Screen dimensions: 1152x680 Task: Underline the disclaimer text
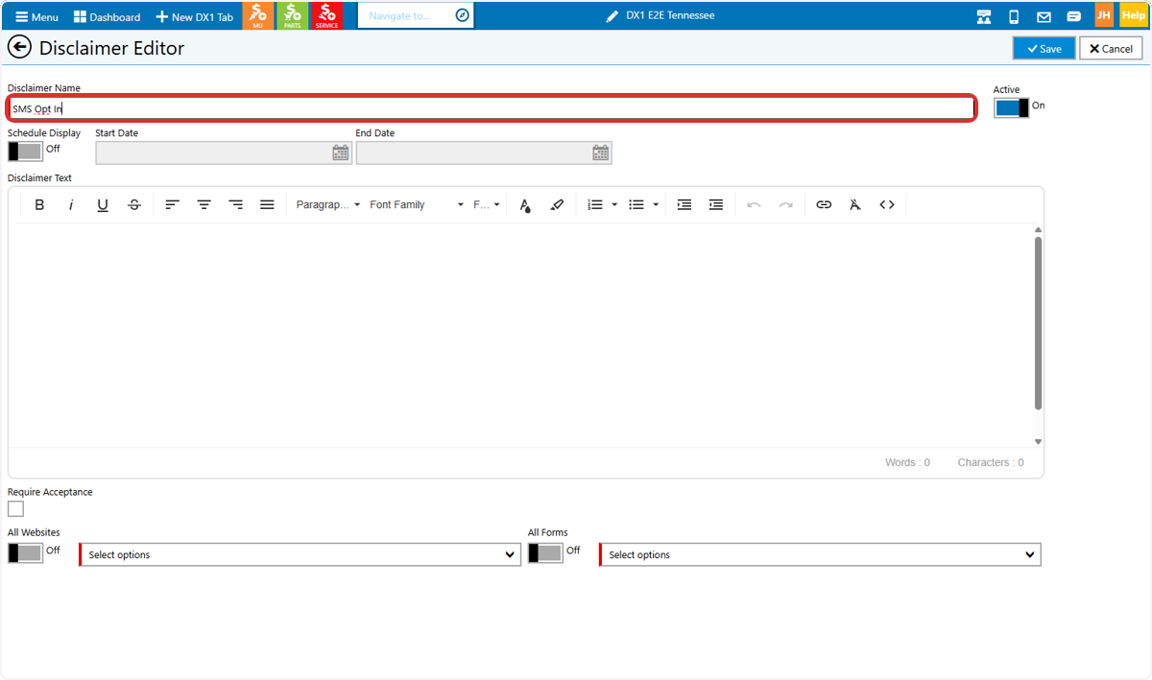[x=103, y=204]
